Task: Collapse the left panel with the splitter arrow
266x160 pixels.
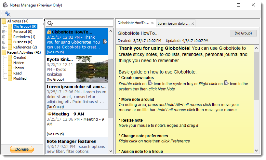Action: 44,20
